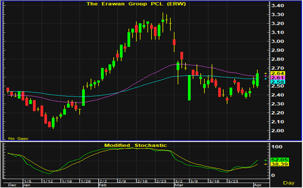Click the latest green candlestick in April

click(258, 79)
